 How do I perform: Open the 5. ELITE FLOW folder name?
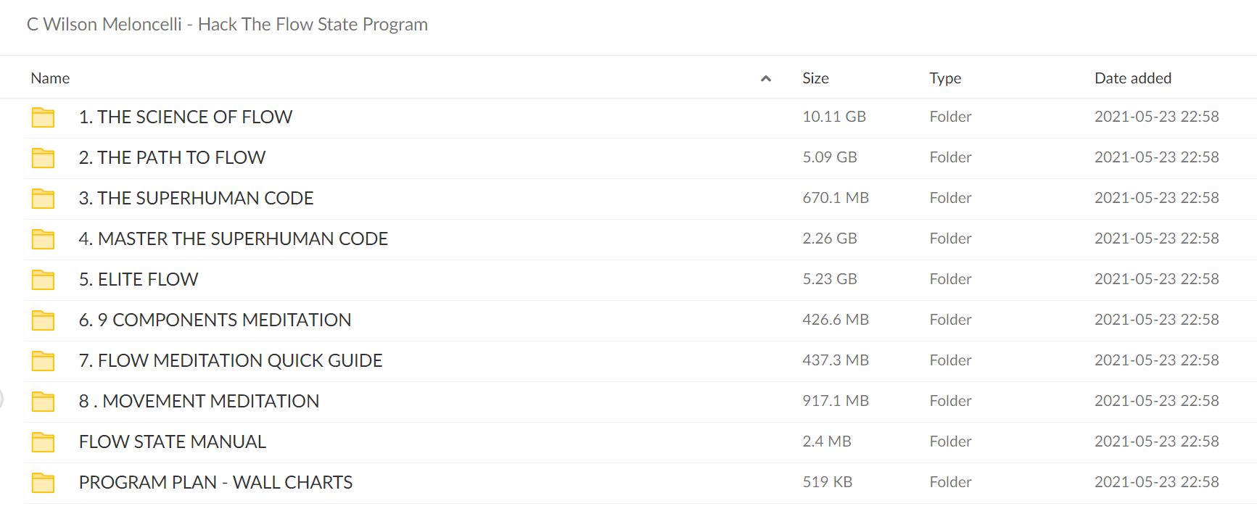(139, 279)
